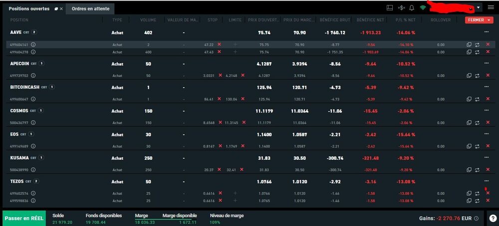Remove limit 4.2148 on APECOIN position
499x226 pixels.
click(243, 76)
